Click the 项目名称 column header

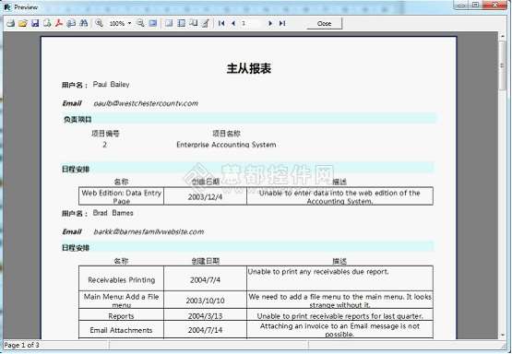pos(226,134)
